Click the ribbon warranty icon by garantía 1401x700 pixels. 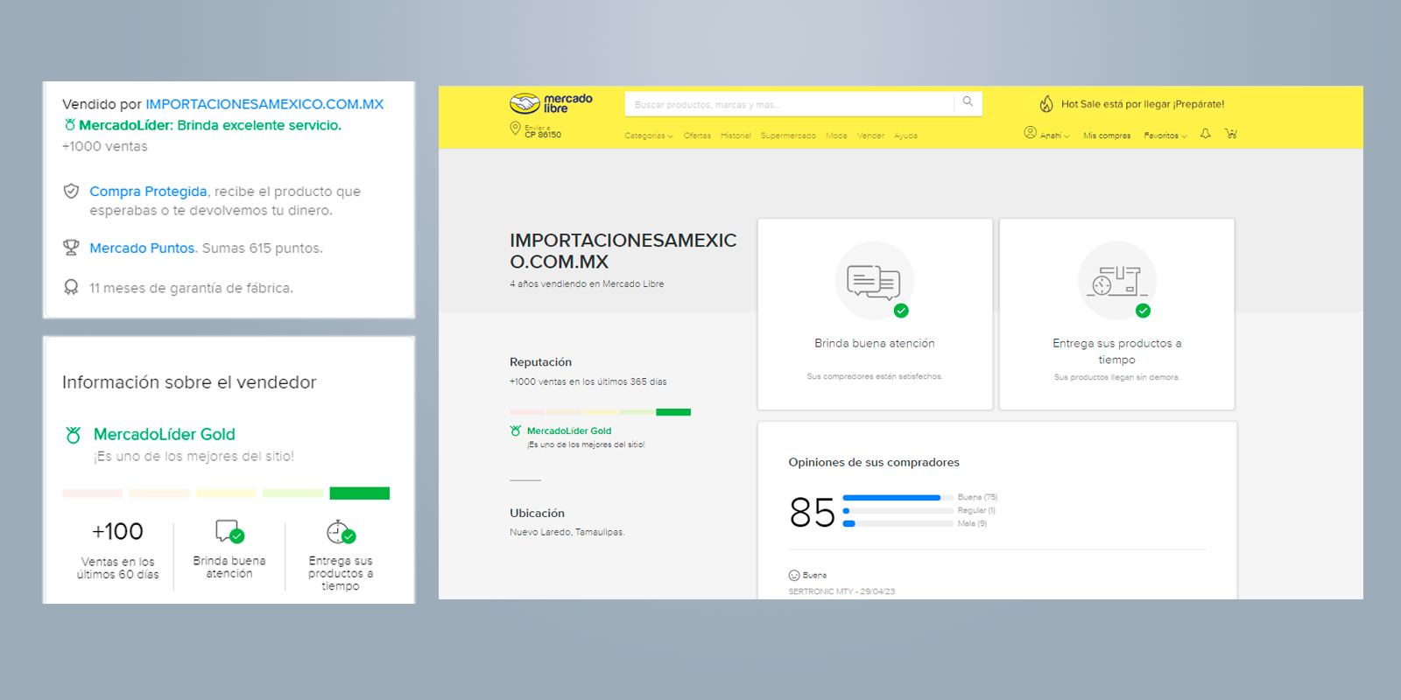(72, 287)
